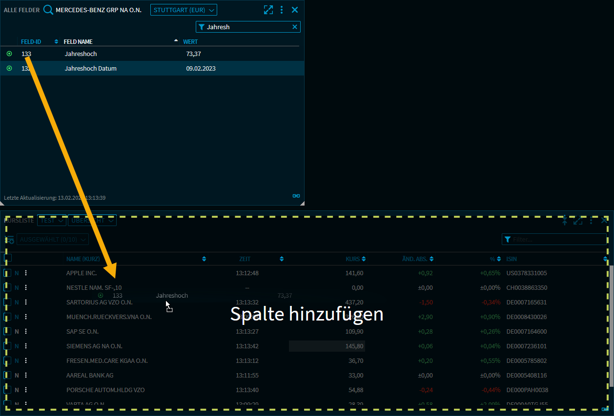The width and height of the screenshot is (614, 416).
Task: Toggle the select-all checkbox in Kursliste header
Action: (7, 259)
